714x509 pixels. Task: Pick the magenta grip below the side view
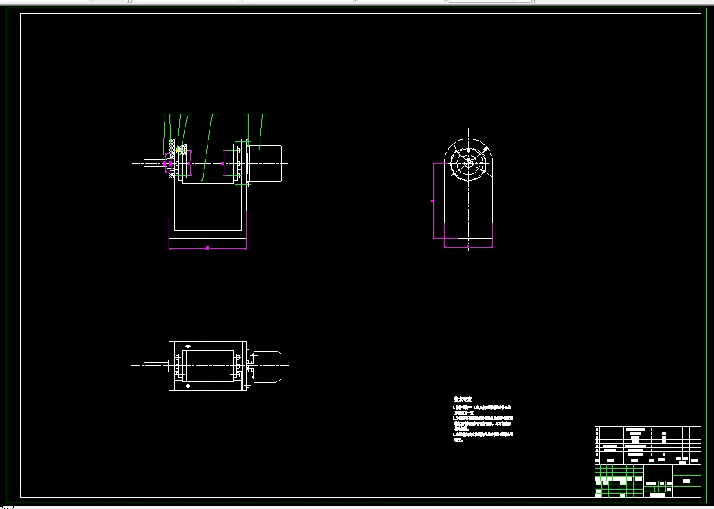pos(467,247)
